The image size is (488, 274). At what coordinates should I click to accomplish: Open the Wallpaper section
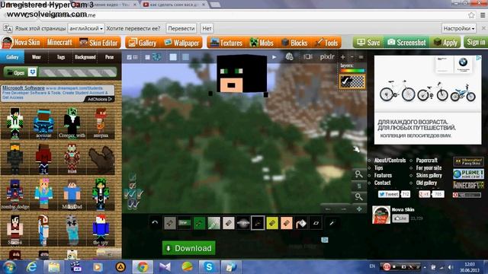pyautogui.click(x=181, y=43)
